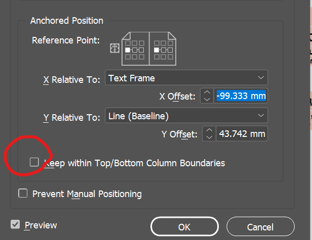This screenshot has height=240, width=312.
Task: Increase the Y Offset value
Action: tap(209, 130)
